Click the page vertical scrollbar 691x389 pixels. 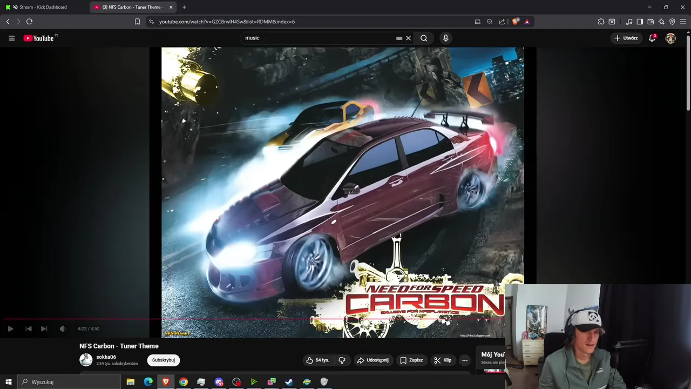tap(688, 73)
